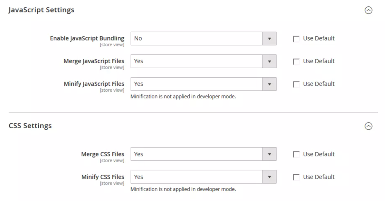This screenshot has height=202, width=386.
Task: Check Use Default for Enable JavaScript Bundling
Action: pyautogui.click(x=296, y=39)
